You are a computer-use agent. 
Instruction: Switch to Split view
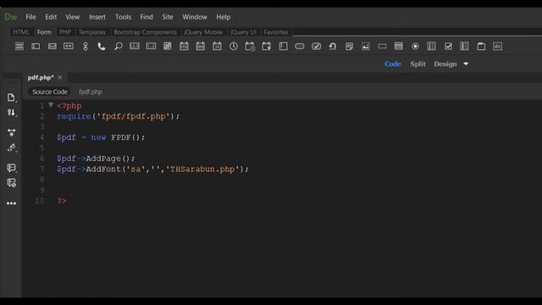[418, 64]
